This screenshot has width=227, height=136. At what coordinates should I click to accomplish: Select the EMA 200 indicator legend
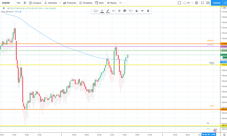(7, 12)
